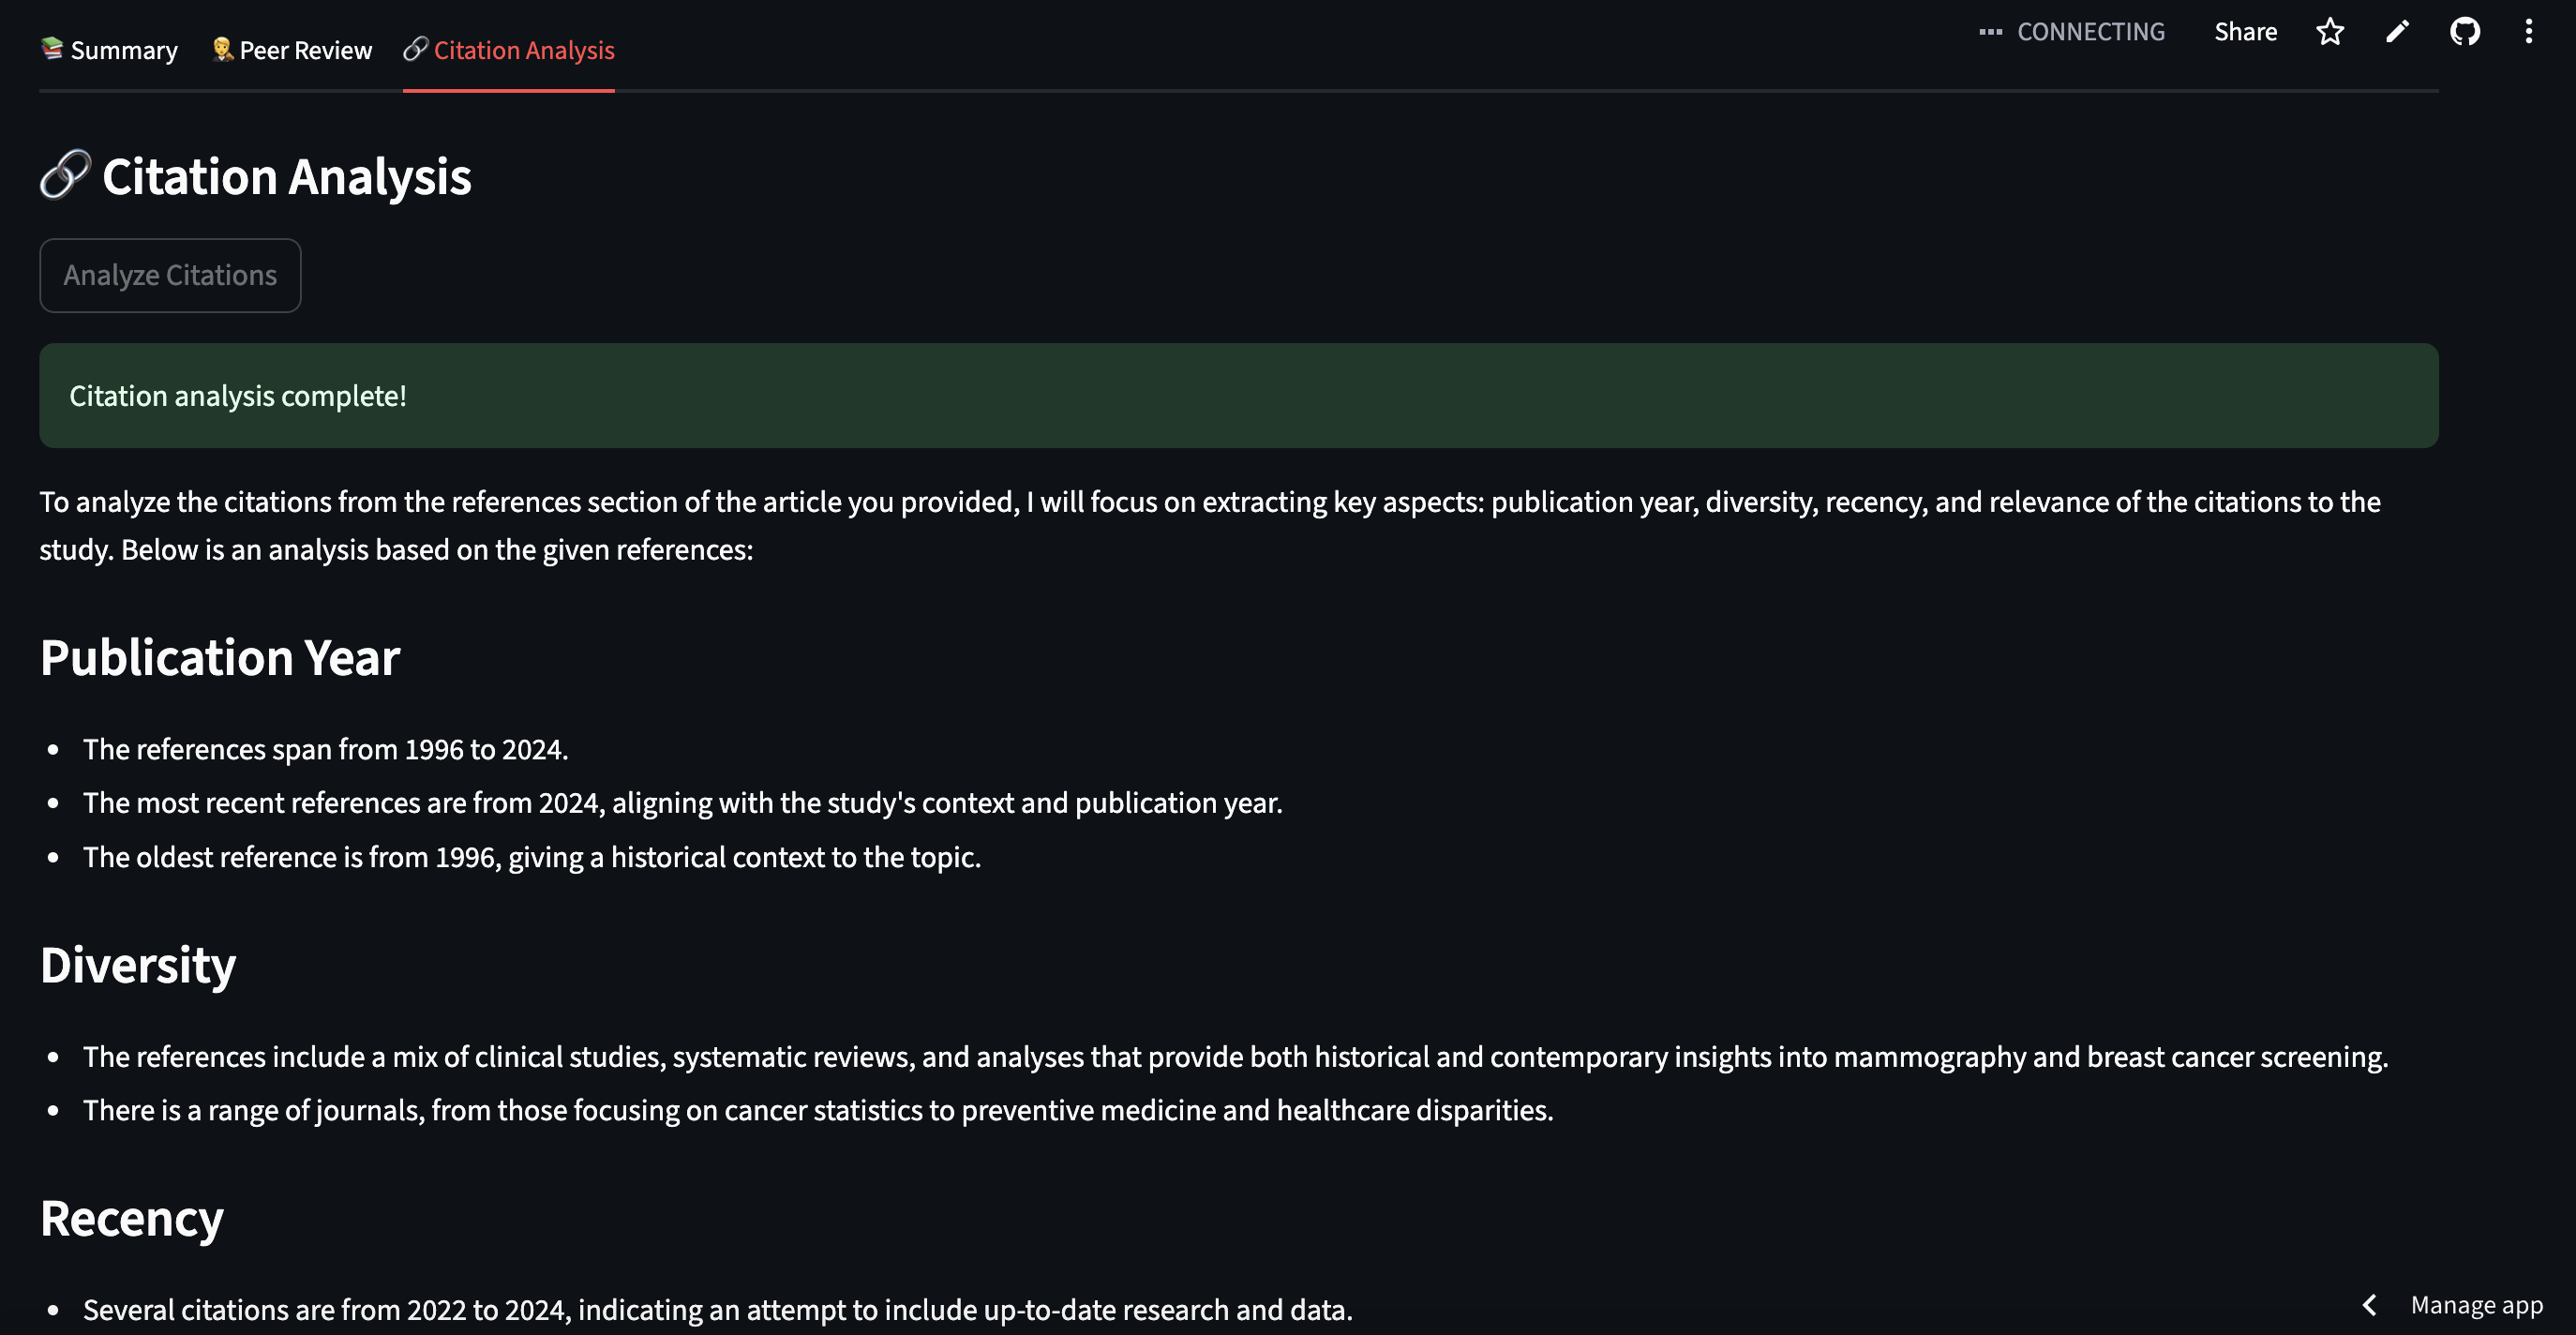The height and width of the screenshot is (1335, 2576).
Task: Click the pencil edit icon
Action: [2397, 32]
